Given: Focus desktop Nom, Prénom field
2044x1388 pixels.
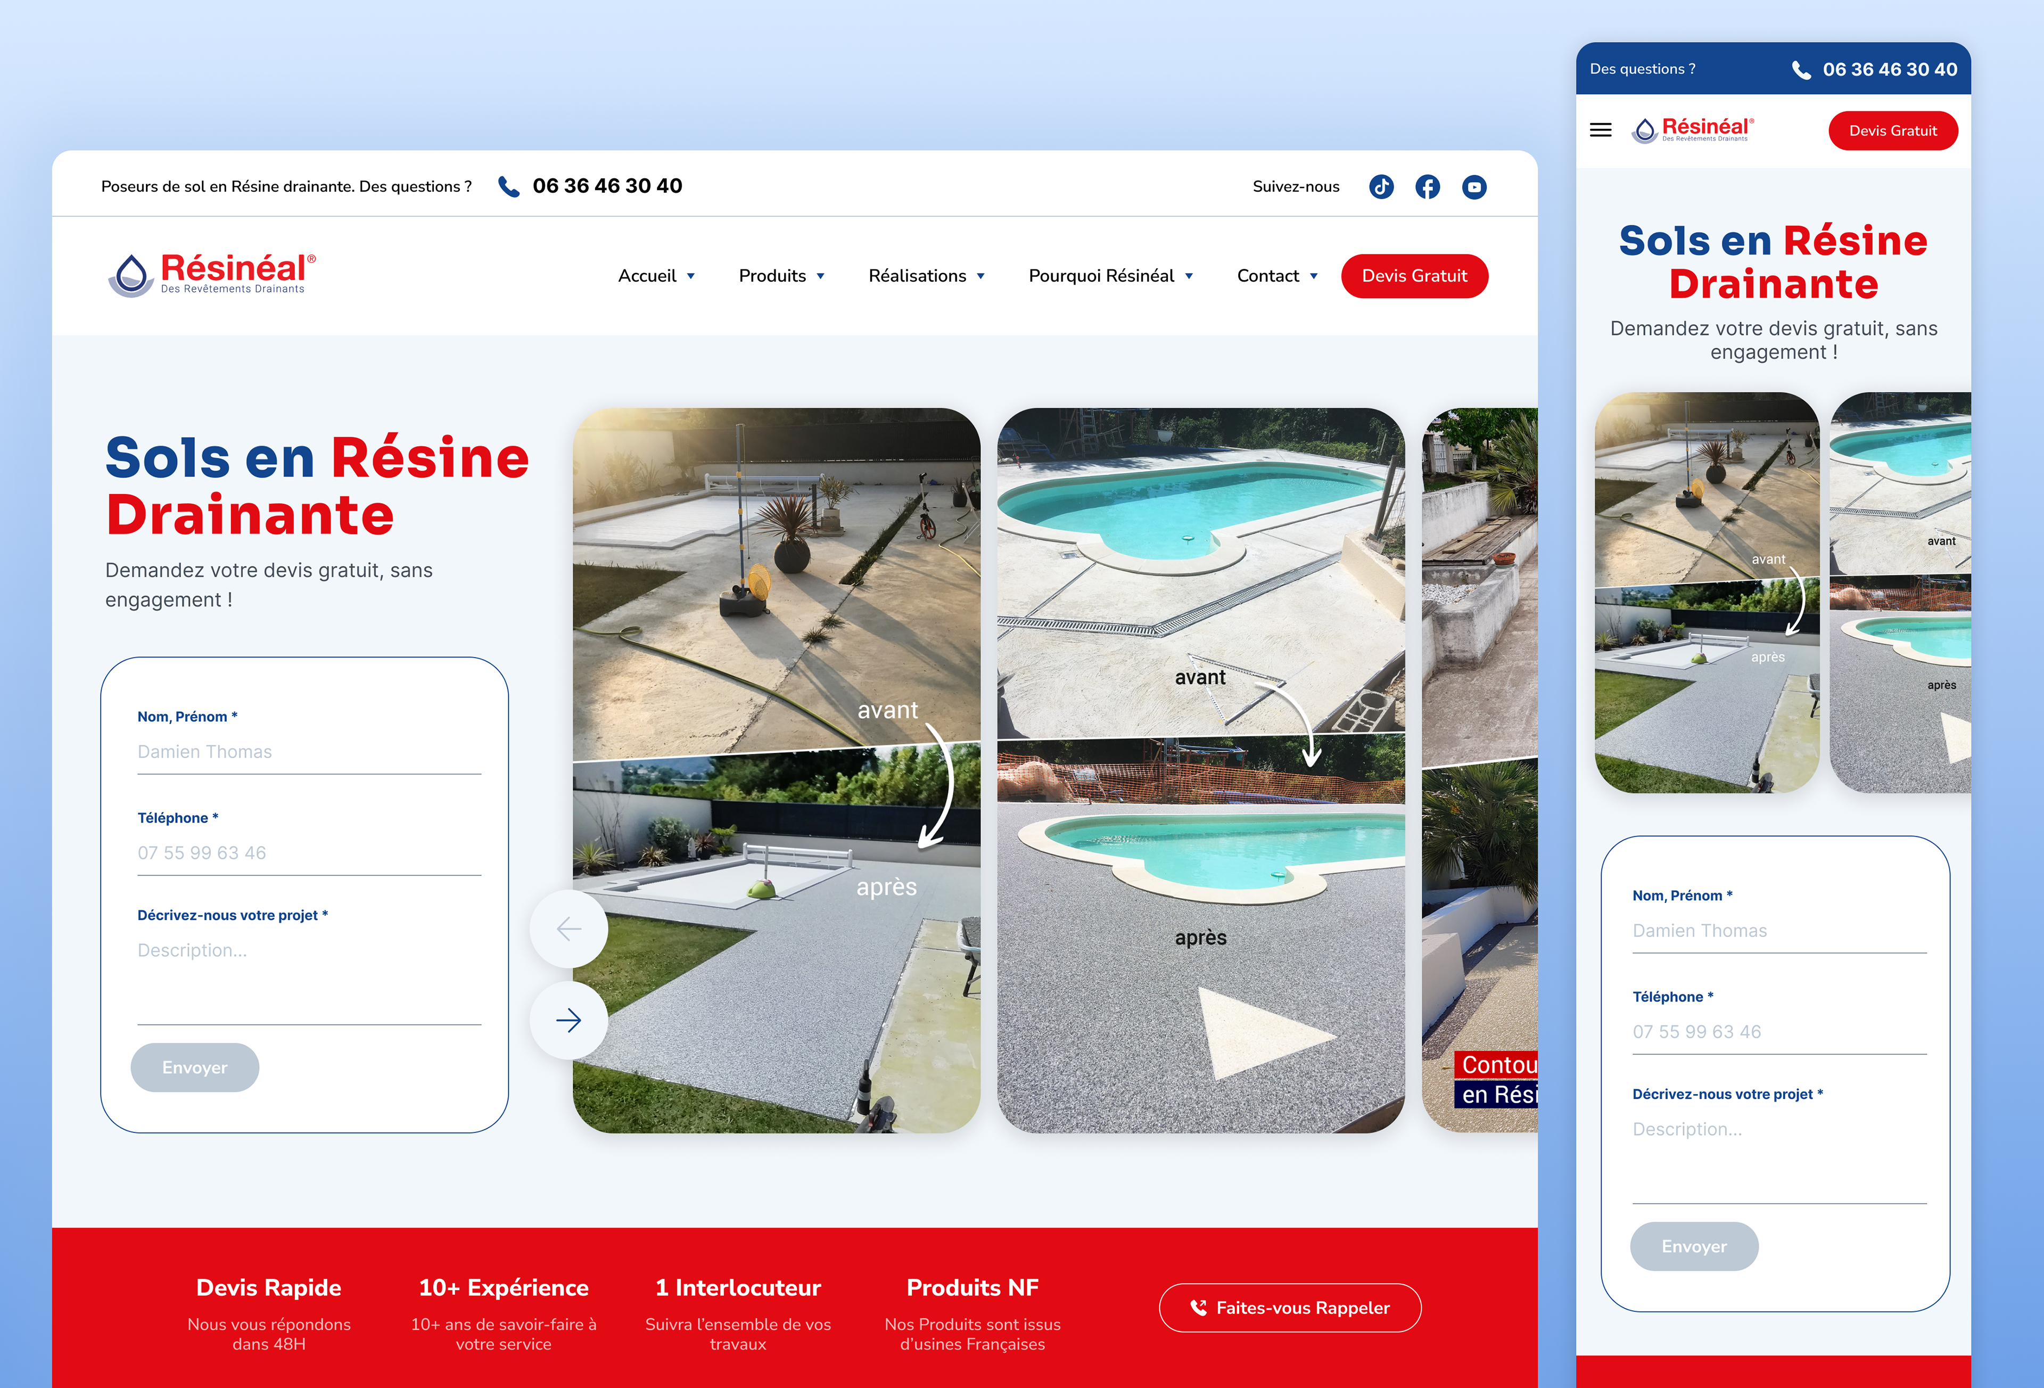Looking at the screenshot, I should [309, 752].
